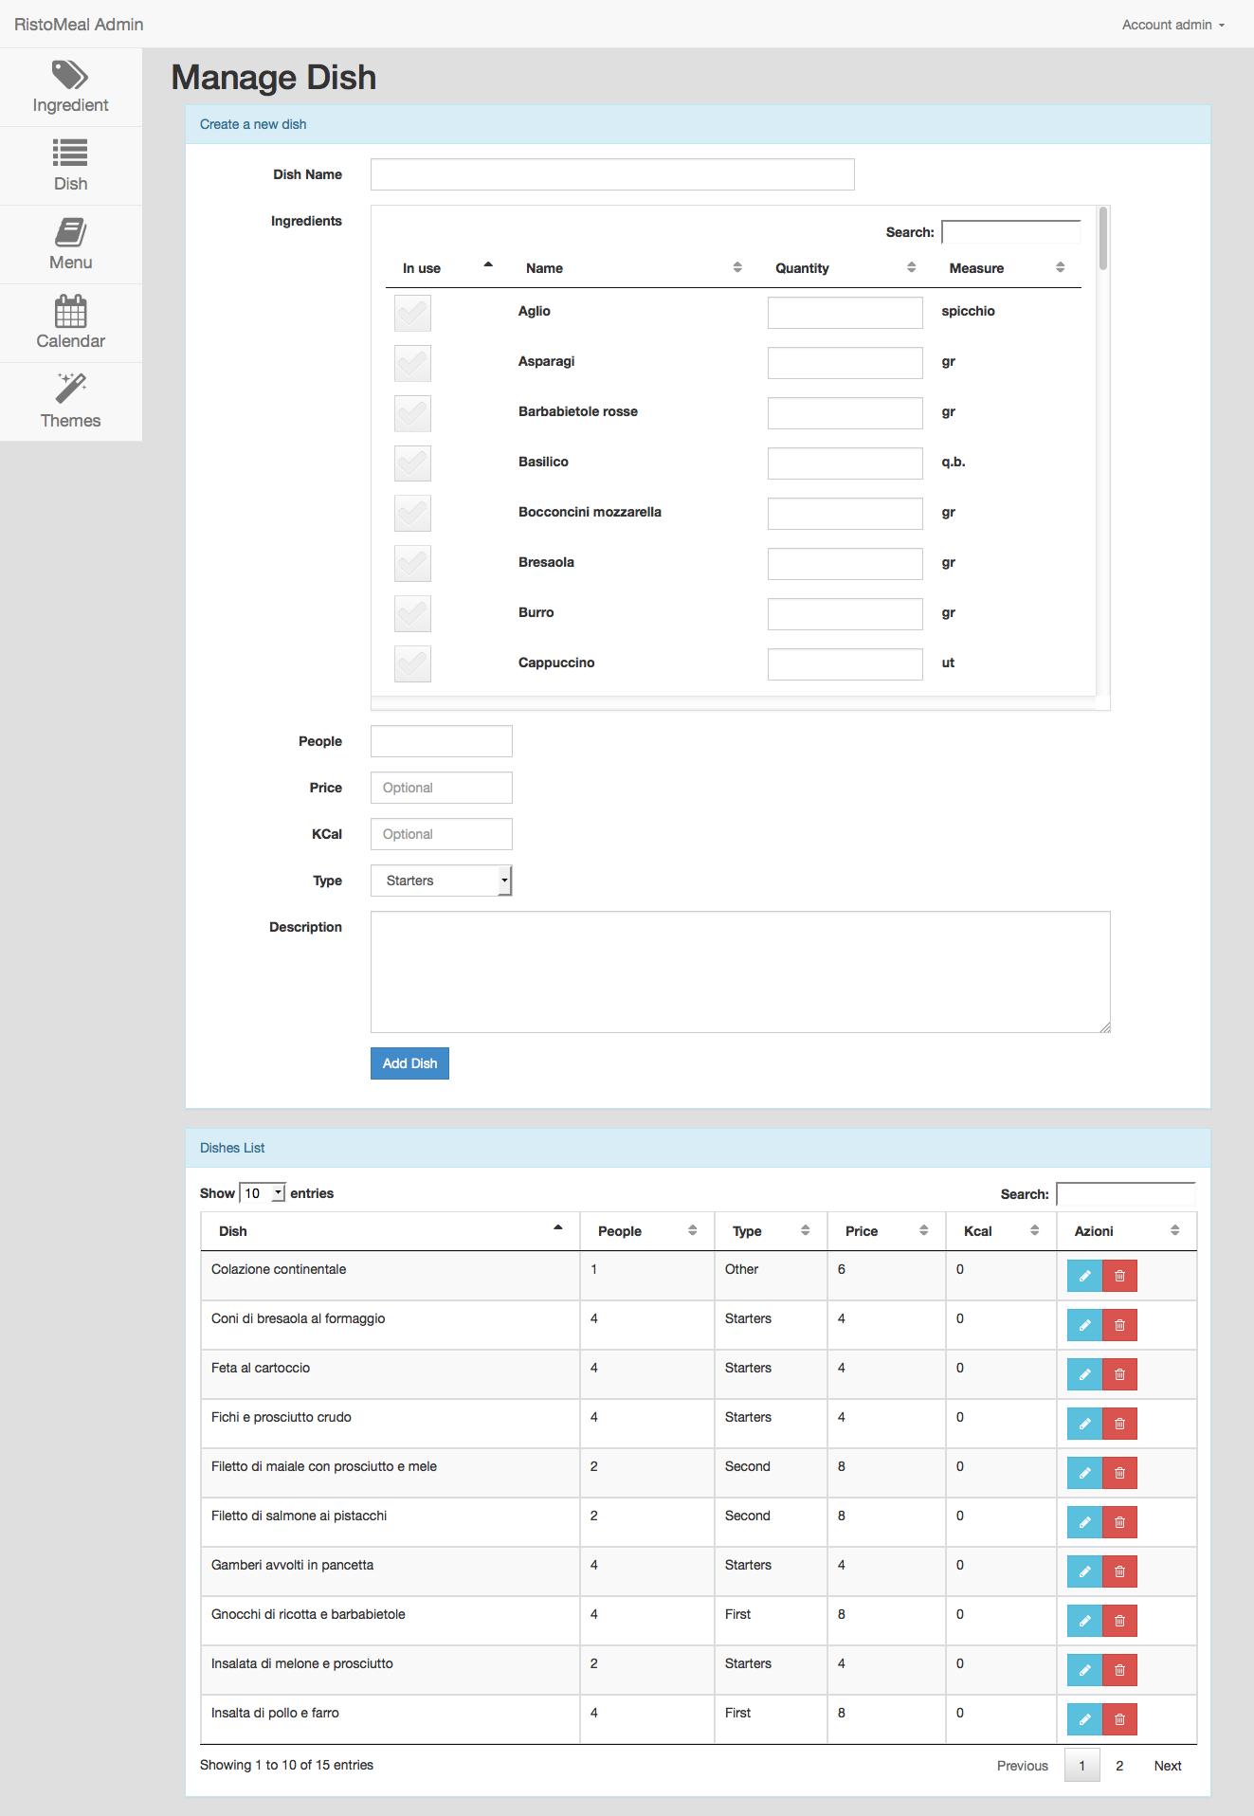Click the KCal optional field
Viewport: 1254px width, 1816px height.
(x=441, y=834)
